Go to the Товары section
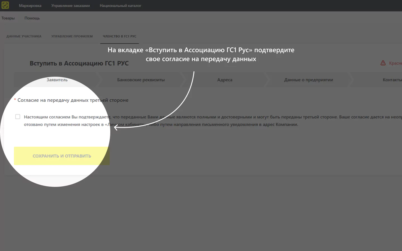The image size is (402, 251). pyautogui.click(x=8, y=18)
